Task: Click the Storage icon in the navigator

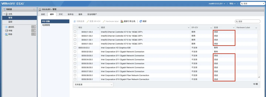Action: click(x=6, y=31)
